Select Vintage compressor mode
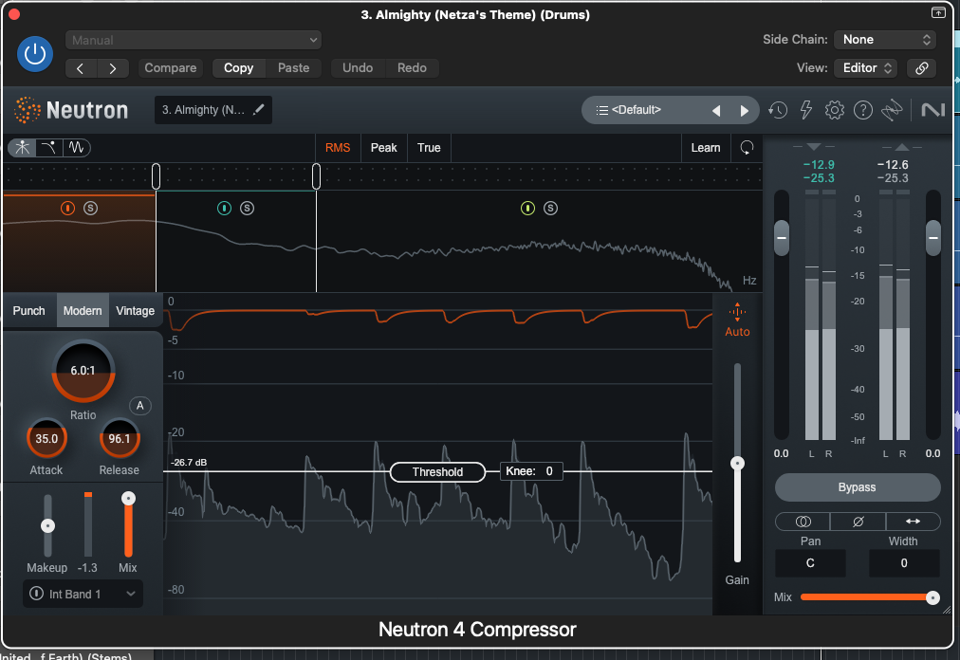The width and height of the screenshot is (960, 660). click(x=136, y=310)
